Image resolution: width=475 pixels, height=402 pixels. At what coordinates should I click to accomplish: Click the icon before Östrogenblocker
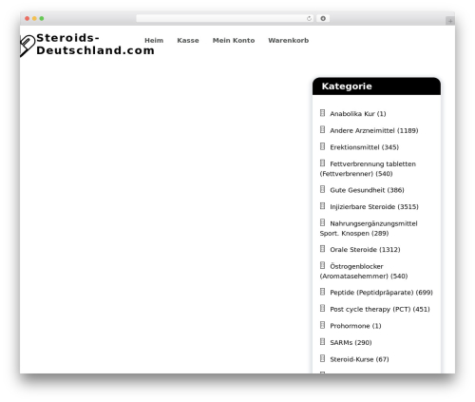pyautogui.click(x=322, y=265)
